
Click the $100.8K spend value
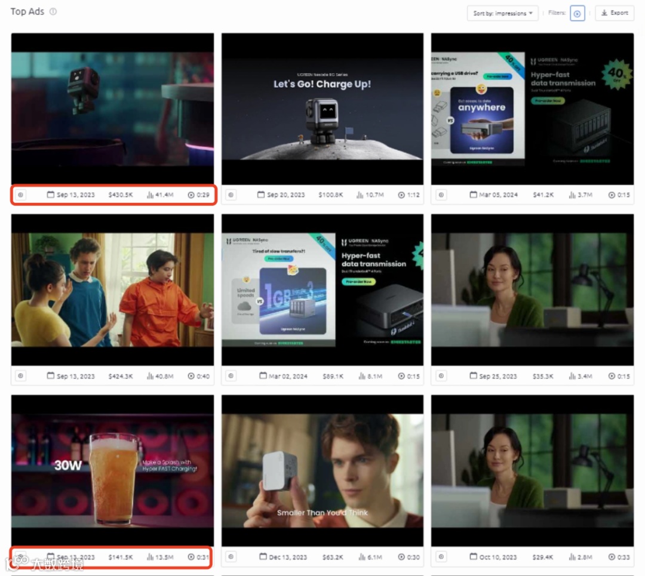331,195
